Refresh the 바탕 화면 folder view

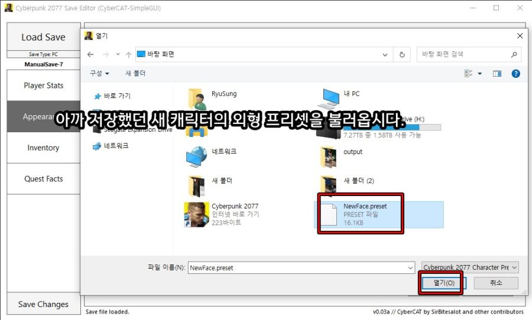[x=402, y=54]
